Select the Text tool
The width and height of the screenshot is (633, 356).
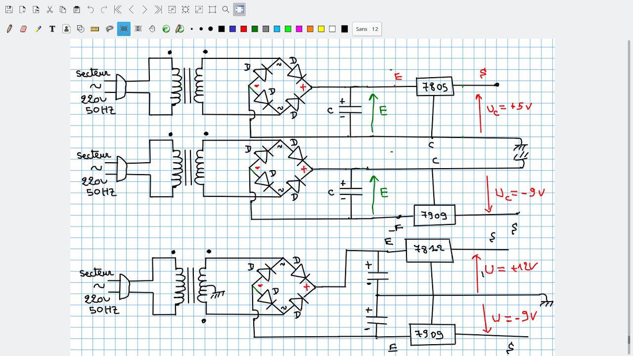pos(52,29)
